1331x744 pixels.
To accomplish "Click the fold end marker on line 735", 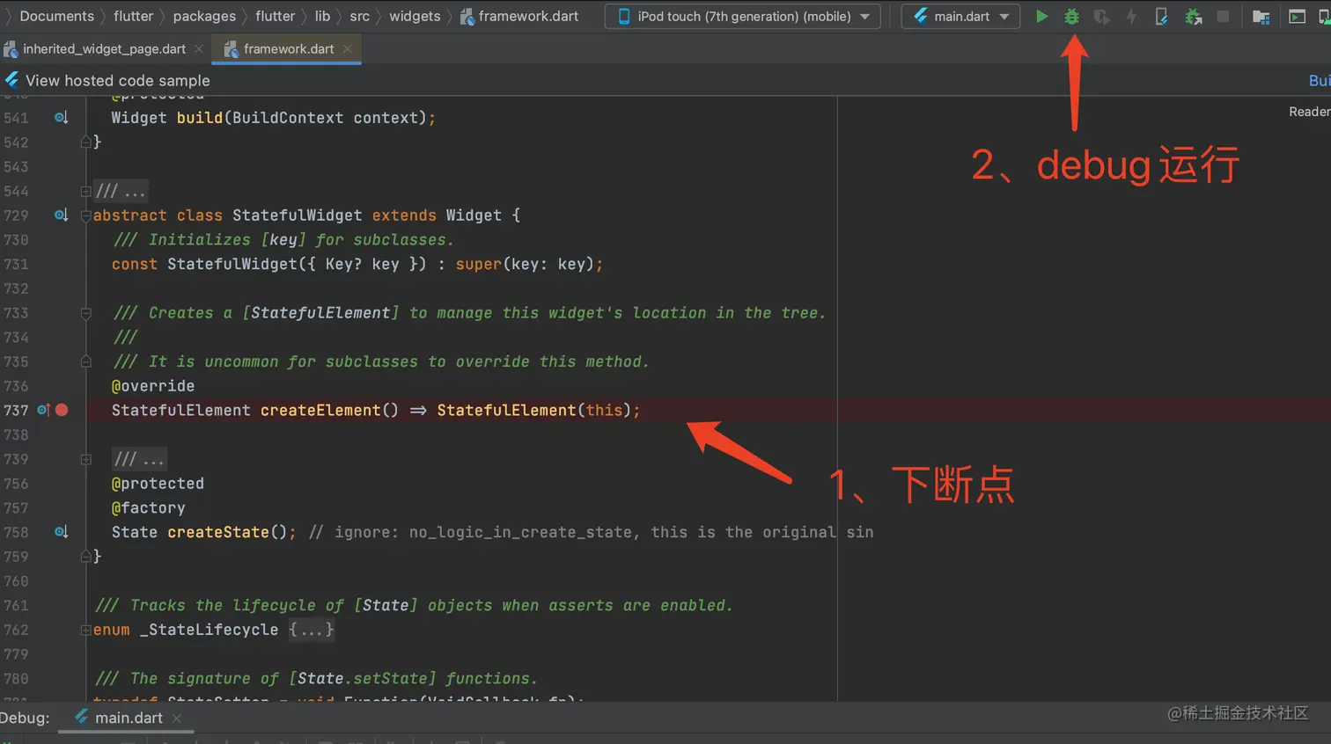I will tap(85, 361).
